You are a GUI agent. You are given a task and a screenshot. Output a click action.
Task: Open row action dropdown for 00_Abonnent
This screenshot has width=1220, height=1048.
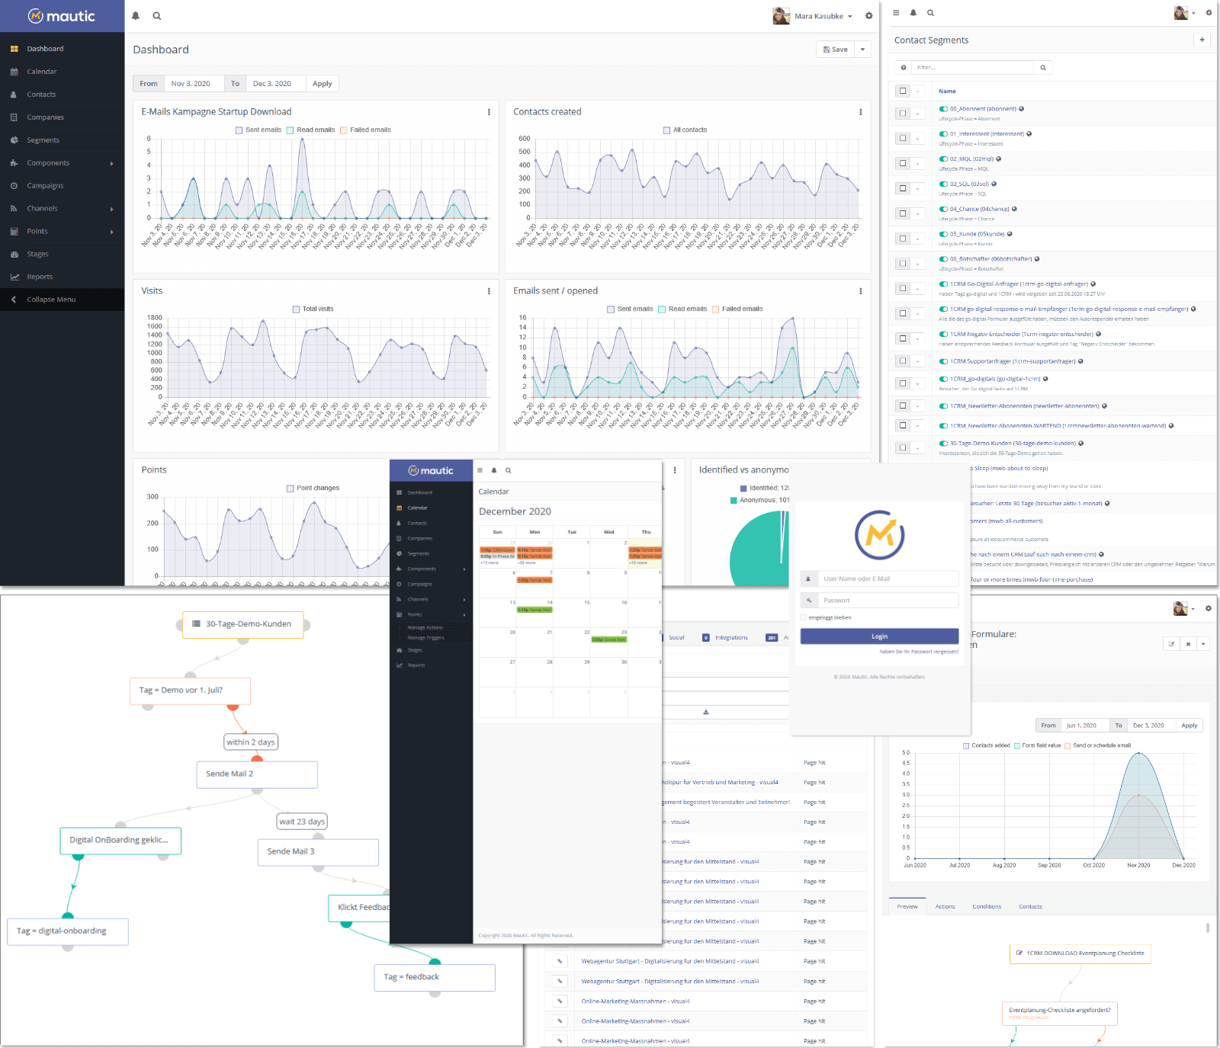click(x=918, y=114)
